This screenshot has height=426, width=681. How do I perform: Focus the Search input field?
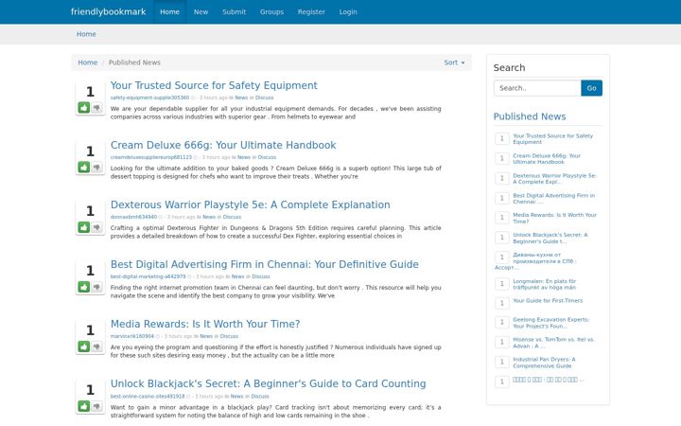[537, 88]
